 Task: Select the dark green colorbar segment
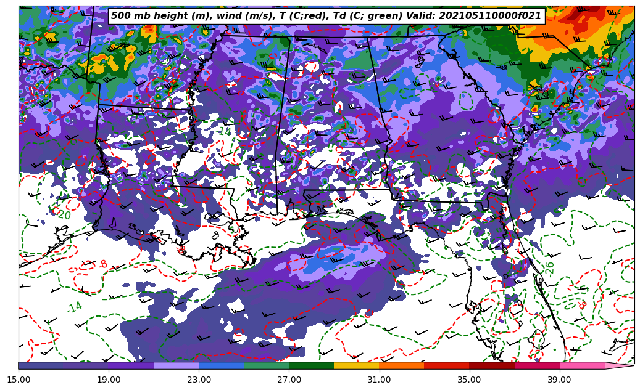pyautogui.click(x=311, y=365)
